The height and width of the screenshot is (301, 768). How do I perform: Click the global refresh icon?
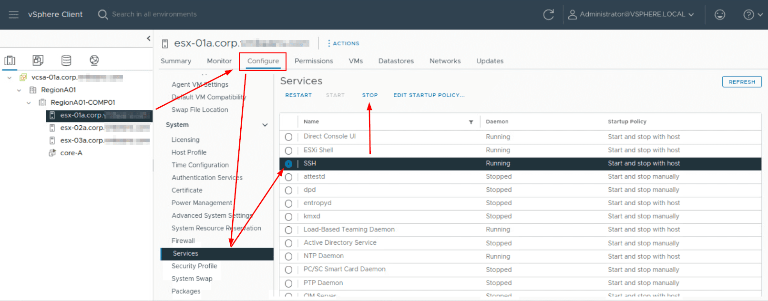(x=549, y=14)
